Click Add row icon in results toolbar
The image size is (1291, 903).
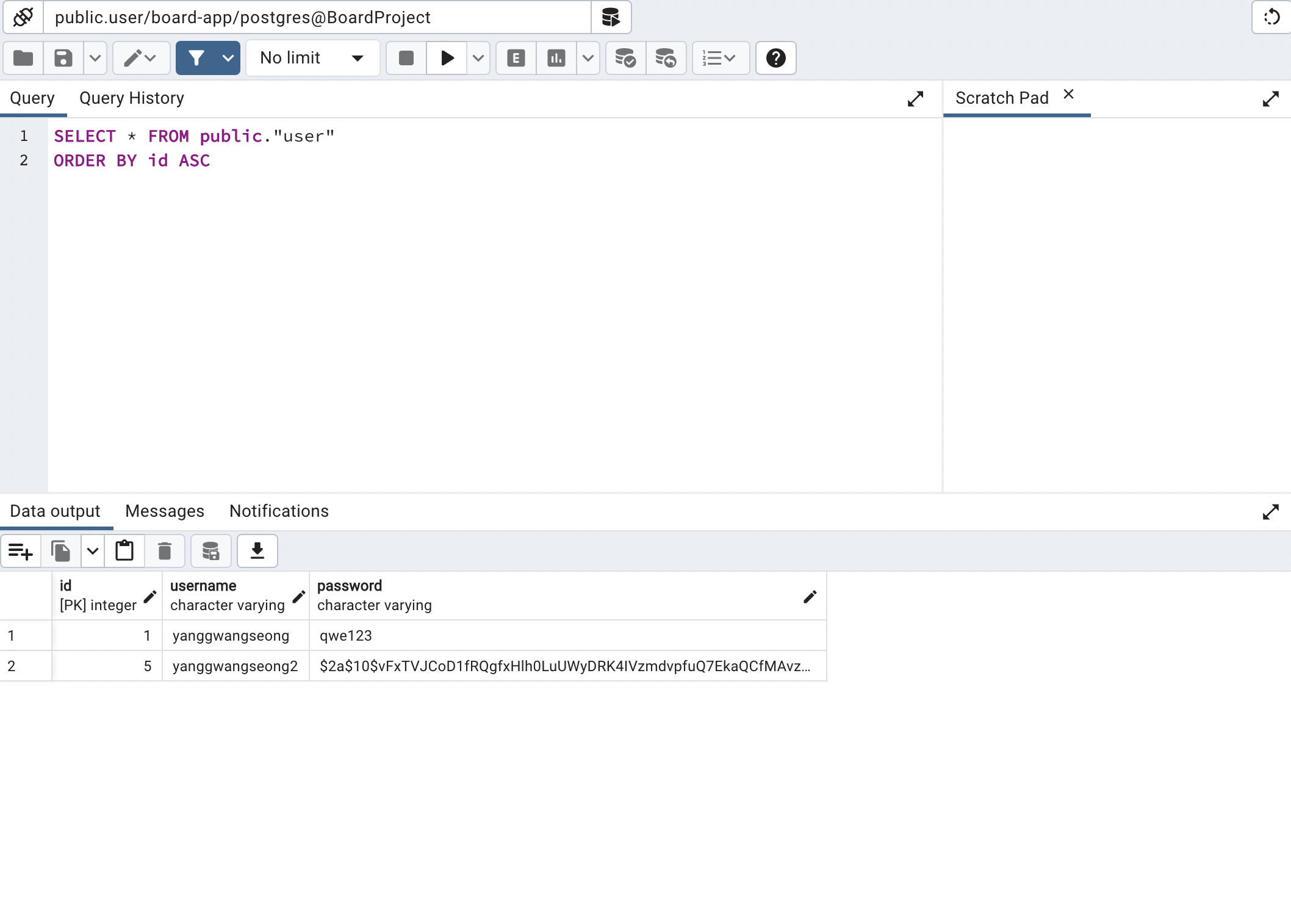(x=21, y=551)
